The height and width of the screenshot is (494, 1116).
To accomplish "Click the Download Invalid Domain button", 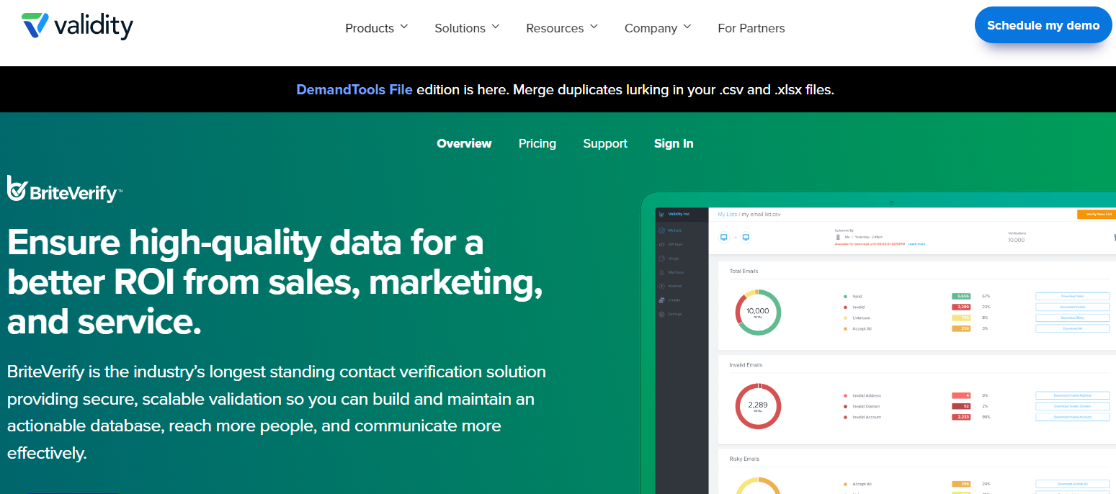I will pos(1072,406).
